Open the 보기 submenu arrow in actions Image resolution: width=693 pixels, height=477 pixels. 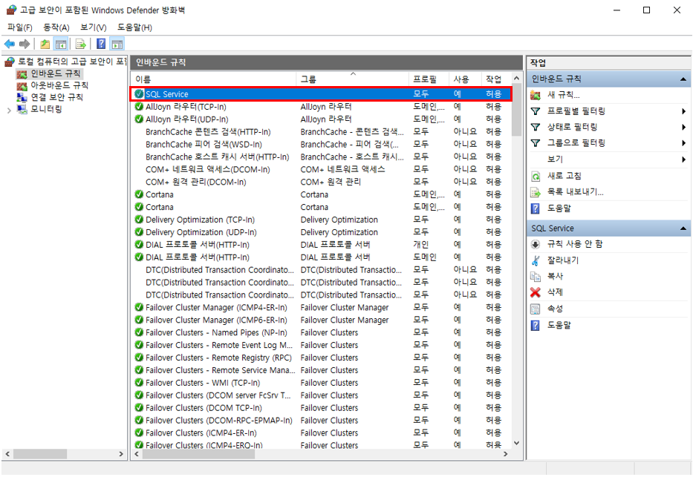[x=684, y=159]
